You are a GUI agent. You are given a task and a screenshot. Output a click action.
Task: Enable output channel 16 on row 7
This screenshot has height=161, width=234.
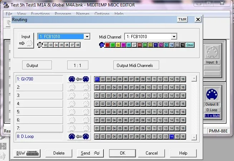point(183,128)
